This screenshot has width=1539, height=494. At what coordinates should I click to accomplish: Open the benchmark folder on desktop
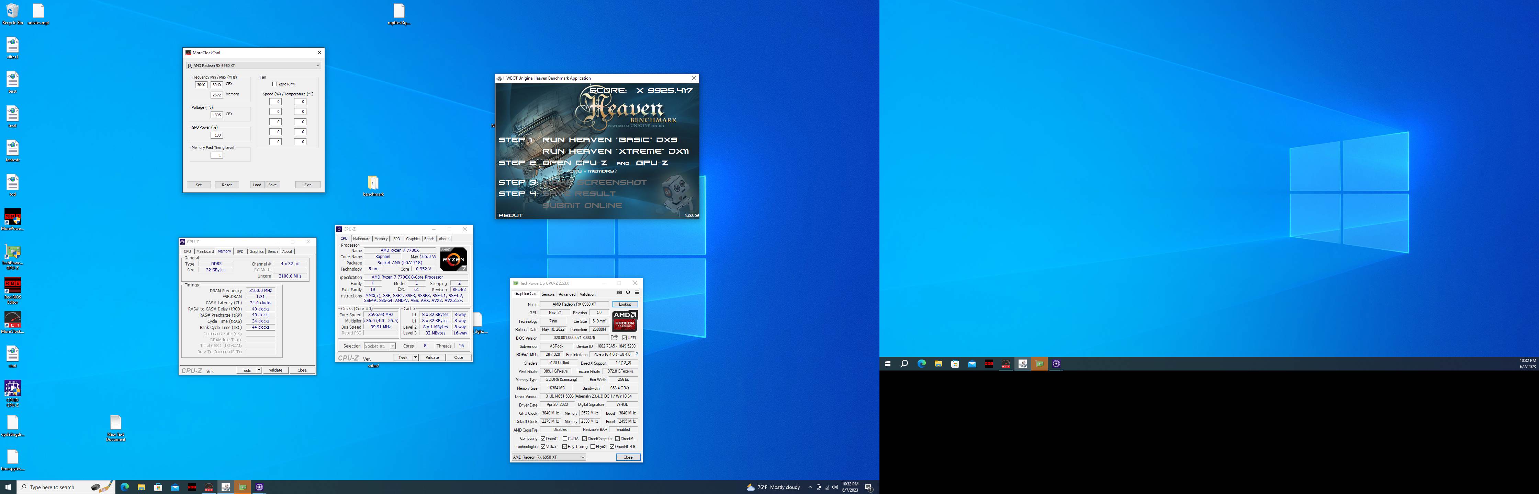click(373, 186)
